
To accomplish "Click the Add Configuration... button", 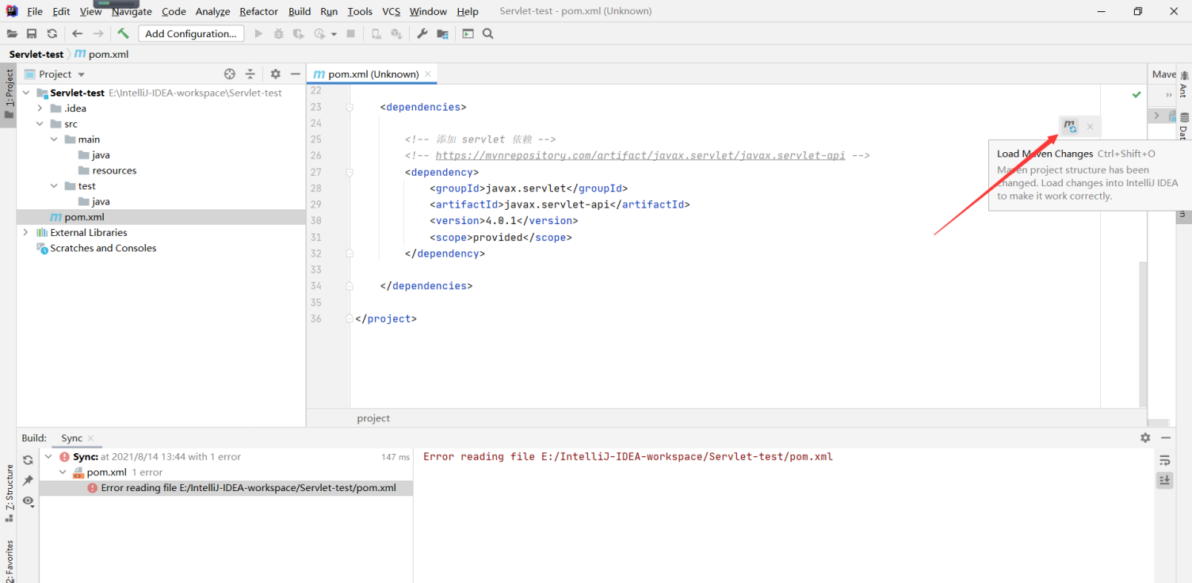I will point(191,33).
